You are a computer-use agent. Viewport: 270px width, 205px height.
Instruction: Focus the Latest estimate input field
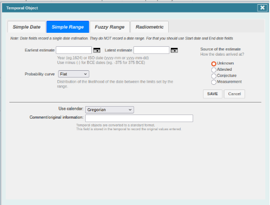(x=151, y=50)
